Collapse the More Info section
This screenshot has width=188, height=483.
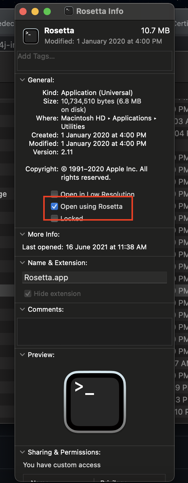(x=22, y=234)
